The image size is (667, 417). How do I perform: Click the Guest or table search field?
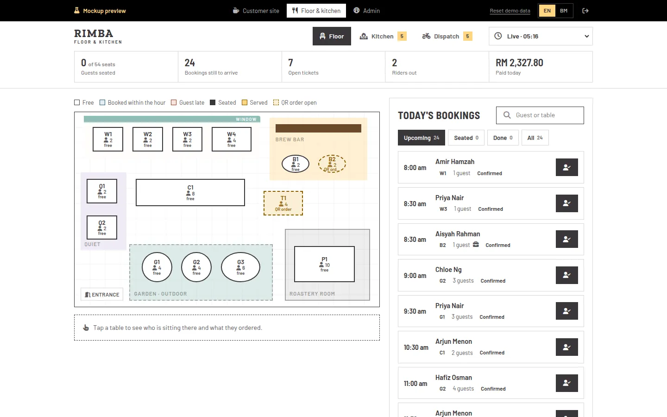pos(540,115)
